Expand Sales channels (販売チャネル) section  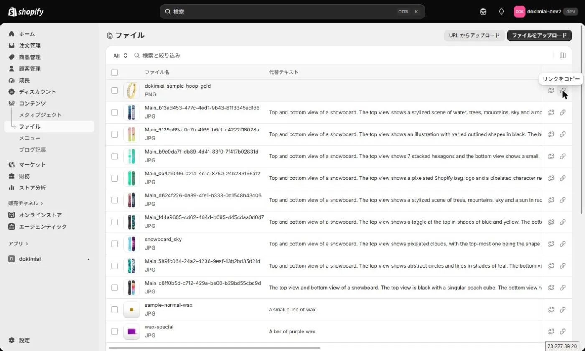pos(25,203)
